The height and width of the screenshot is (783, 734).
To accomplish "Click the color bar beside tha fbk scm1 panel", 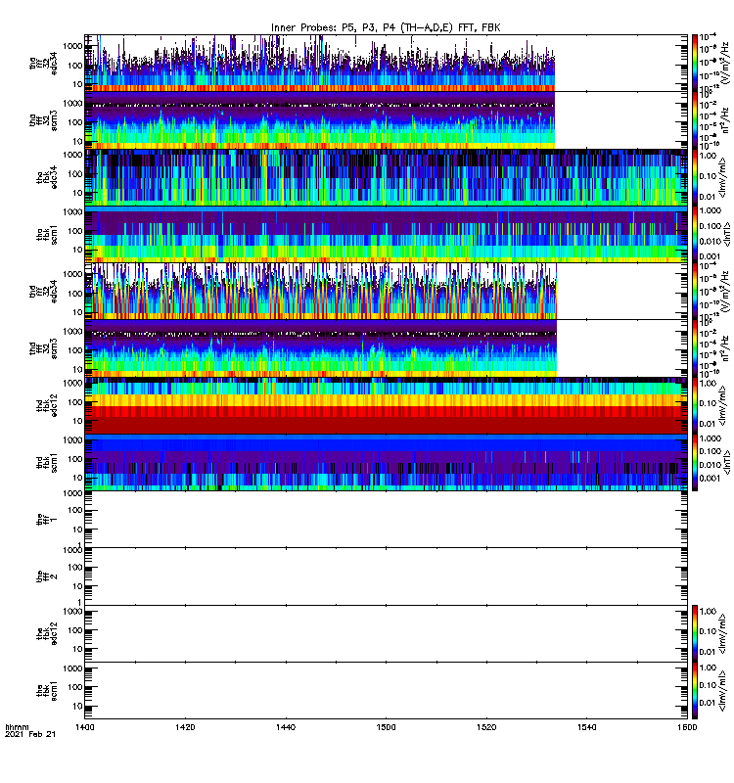I will pos(695,234).
